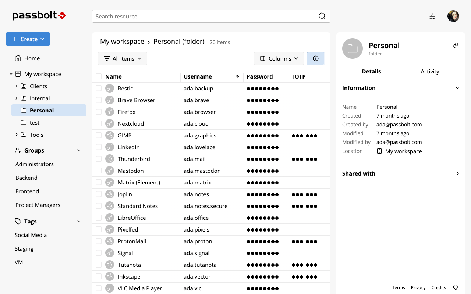Image resolution: width=471 pixels, height=294 pixels.
Task: Select the checkbox beside Thunderbird
Action: (98, 159)
